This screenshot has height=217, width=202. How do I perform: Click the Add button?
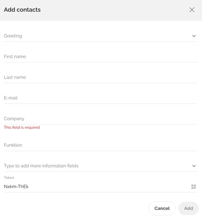coord(188,208)
